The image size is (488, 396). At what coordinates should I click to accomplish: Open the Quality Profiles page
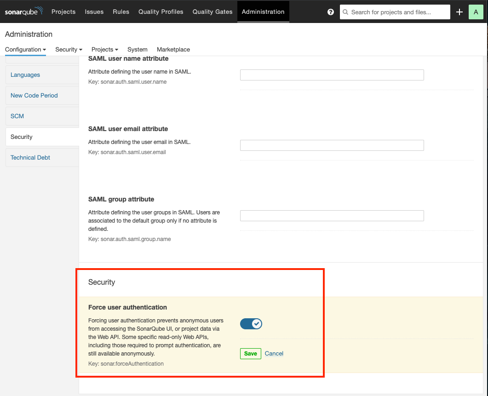tap(161, 11)
